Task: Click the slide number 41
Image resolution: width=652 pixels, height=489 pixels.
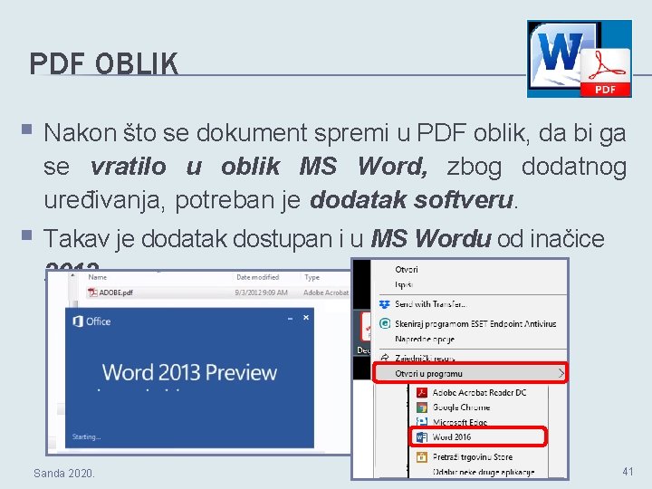Action: click(x=628, y=472)
